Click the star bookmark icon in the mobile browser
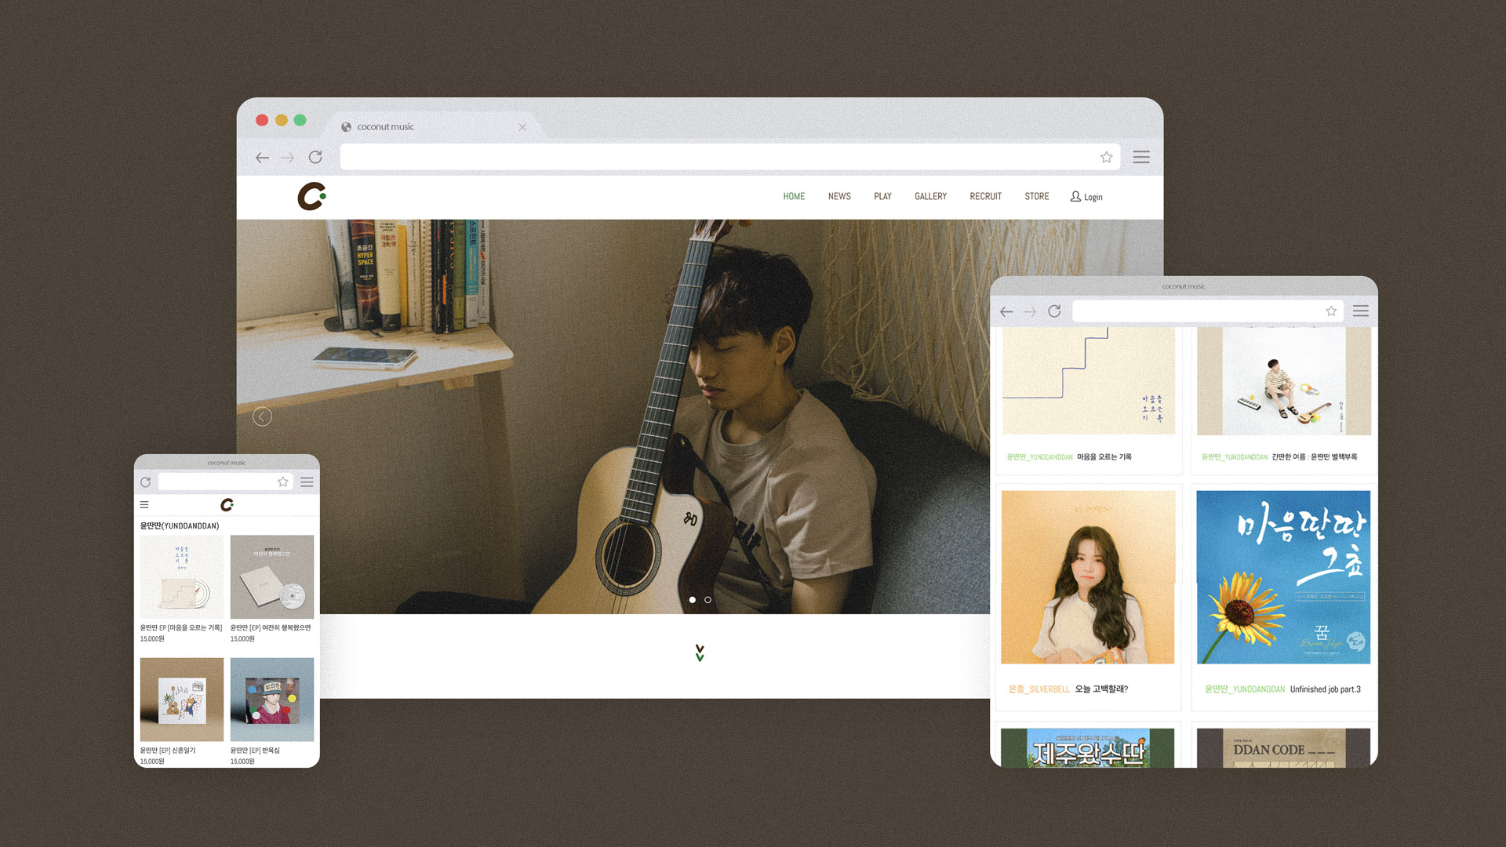This screenshot has height=847, width=1506. click(283, 482)
